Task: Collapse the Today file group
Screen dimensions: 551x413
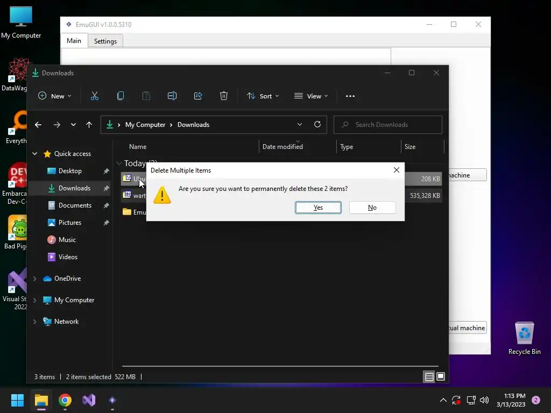Action: click(x=119, y=163)
